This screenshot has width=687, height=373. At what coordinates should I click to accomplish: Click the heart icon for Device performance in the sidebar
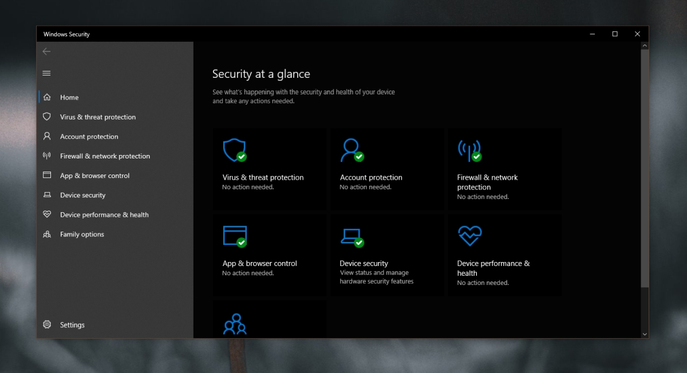coord(47,215)
